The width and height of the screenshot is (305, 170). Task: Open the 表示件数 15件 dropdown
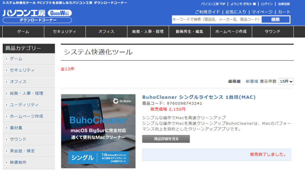click(x=286, y=82)
